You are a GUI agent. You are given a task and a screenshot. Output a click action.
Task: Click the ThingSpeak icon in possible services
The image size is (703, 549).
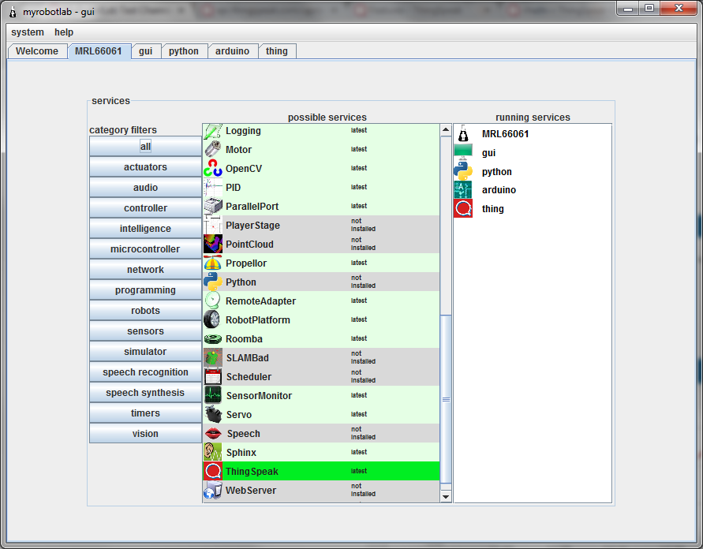click(212, 471)
